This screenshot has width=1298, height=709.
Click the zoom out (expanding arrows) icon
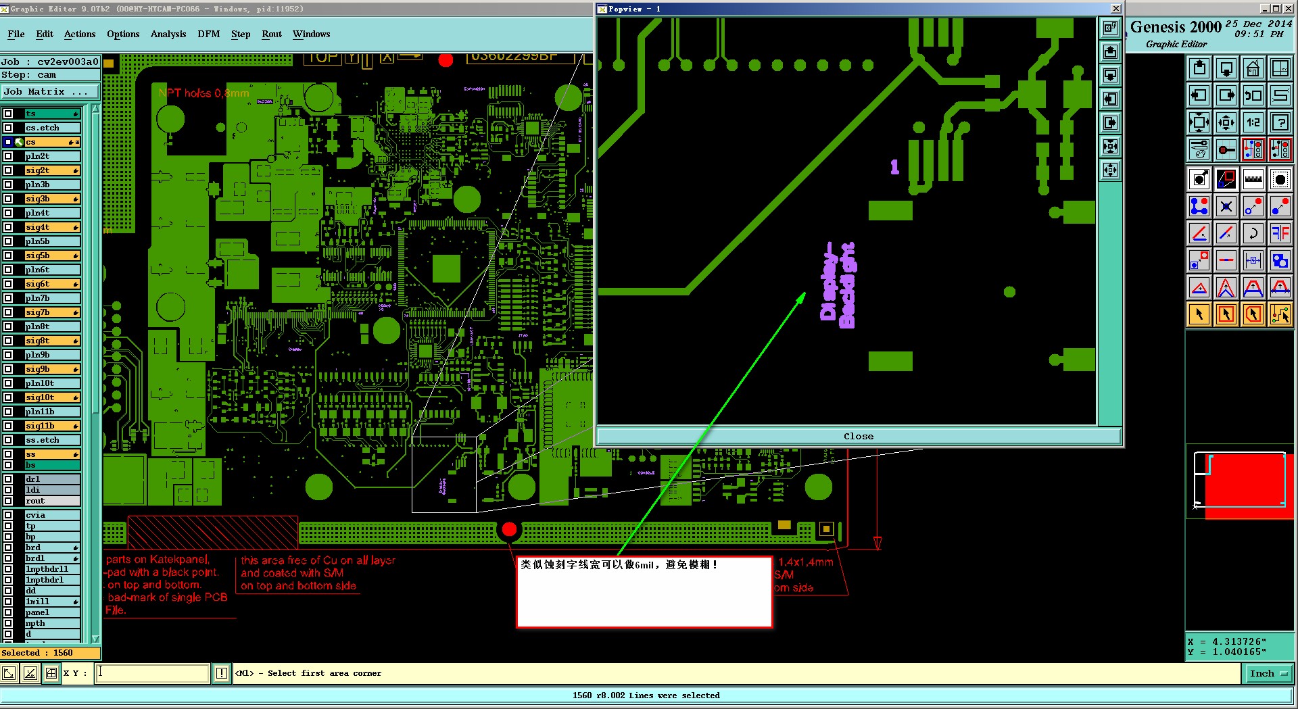coord(1226,122)
